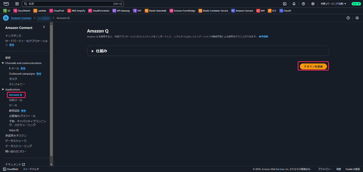Open Elastic Container Service shortcut
The height and width of the screenshot is (172, 363).
[213, 11]
